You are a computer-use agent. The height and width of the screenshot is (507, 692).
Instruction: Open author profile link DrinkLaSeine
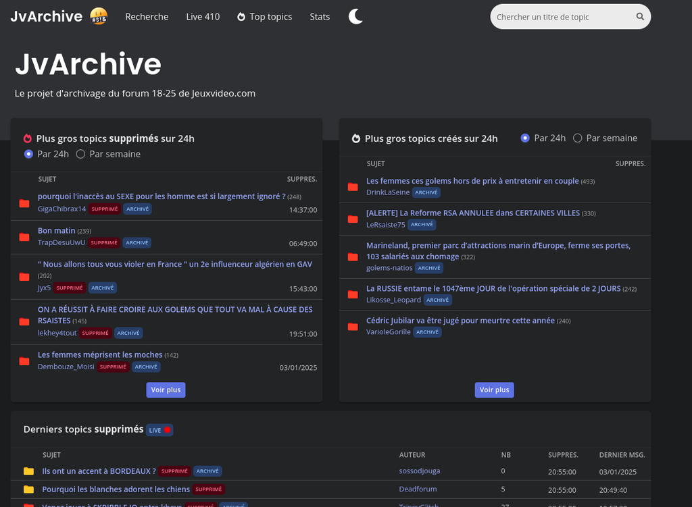[x=388, y=192]
